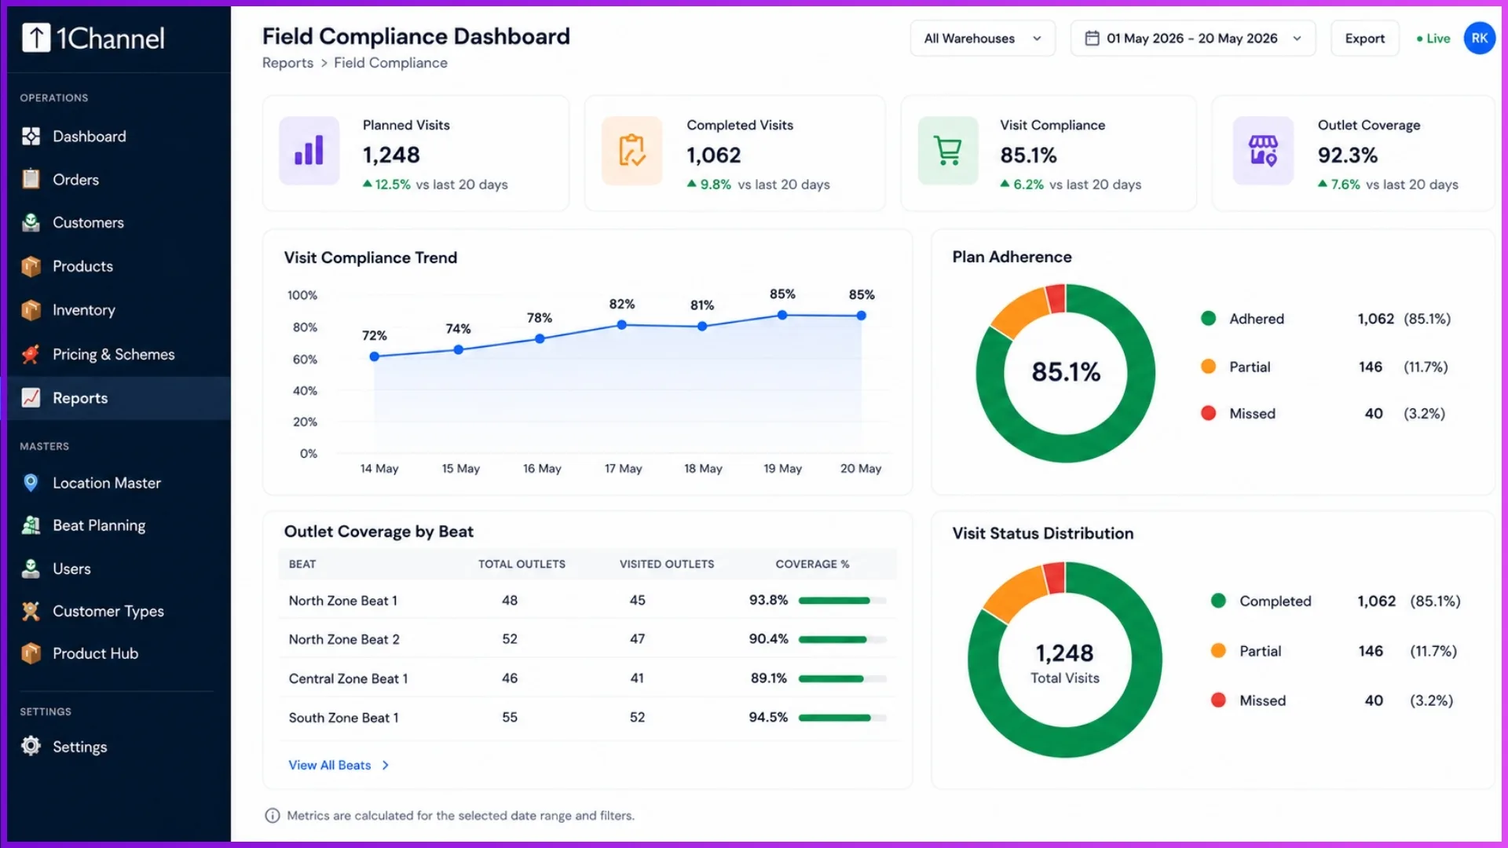Go to Orders in the sidebar
The width and height of the screenshot is (1508, 848).
tap(119, 180)
